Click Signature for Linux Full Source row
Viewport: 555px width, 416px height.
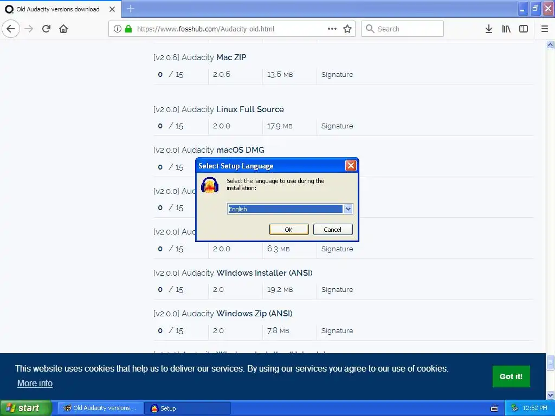pyautogui.click(x=337, y=126)
